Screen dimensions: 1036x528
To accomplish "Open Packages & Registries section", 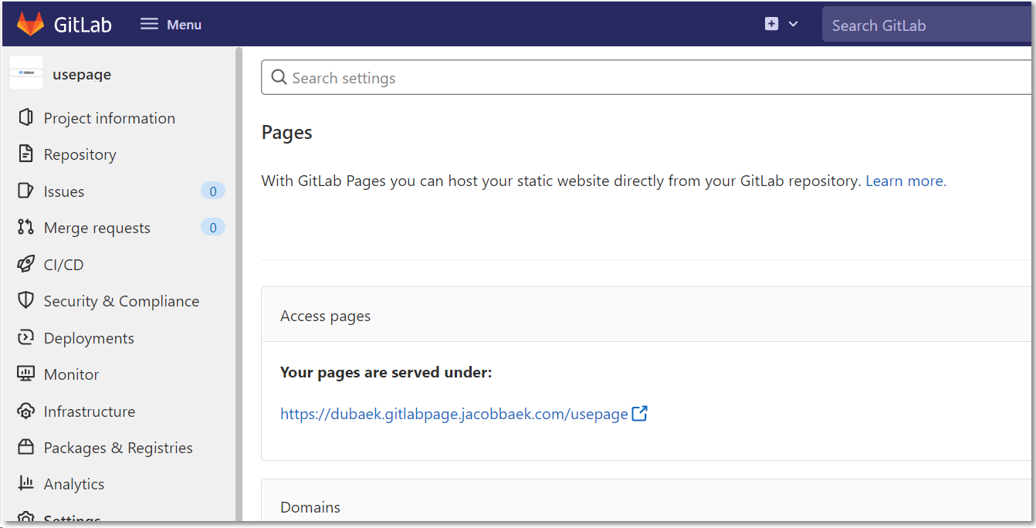I will coord(118,448).
